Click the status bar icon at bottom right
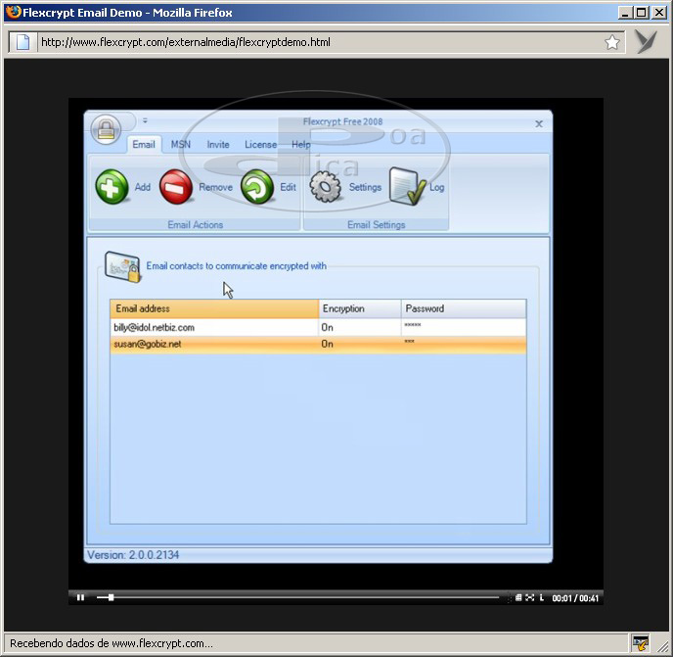673x657 pixels. click(x=641, y=642)
